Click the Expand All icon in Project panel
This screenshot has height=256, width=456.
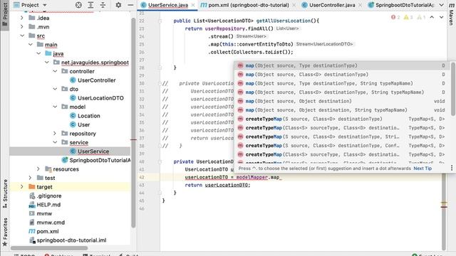tap(90, 5)
